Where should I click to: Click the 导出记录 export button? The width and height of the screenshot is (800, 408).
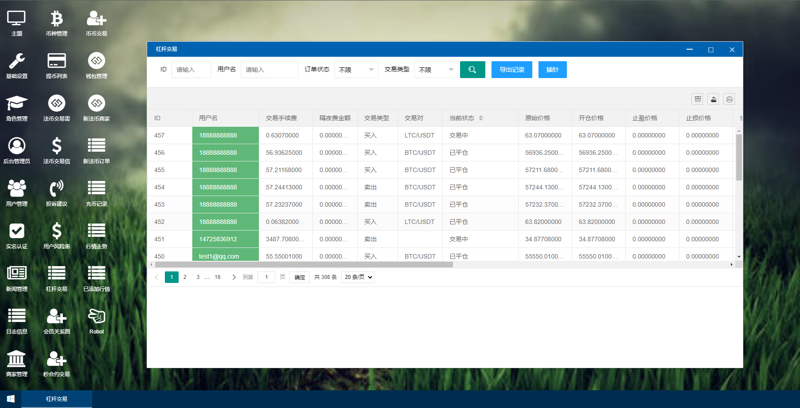pos(511,70)
